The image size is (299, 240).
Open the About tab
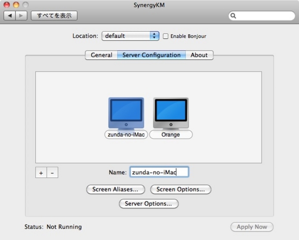[x=199, y=55]
